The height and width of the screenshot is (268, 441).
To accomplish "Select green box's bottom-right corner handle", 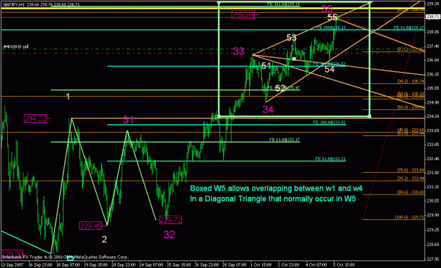I will click(369, 116).
